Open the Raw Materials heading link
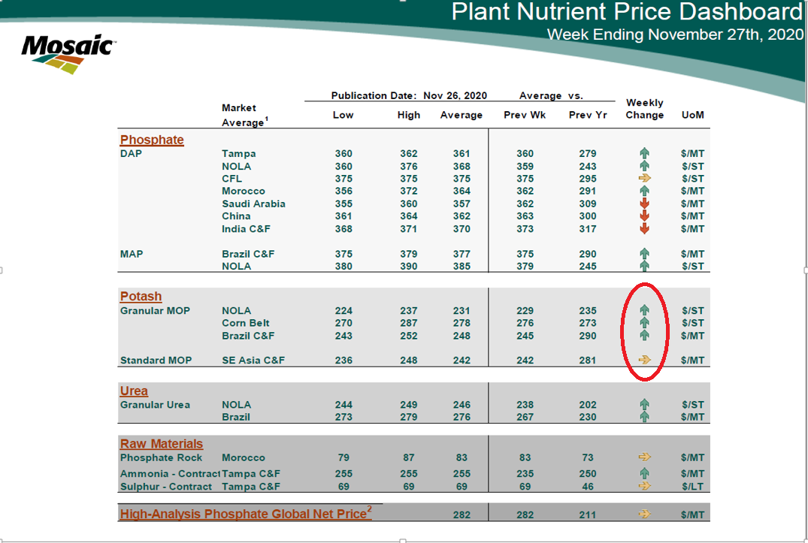Screen dimensions: 808x543 pyautogui.click(x=162, y=444)
